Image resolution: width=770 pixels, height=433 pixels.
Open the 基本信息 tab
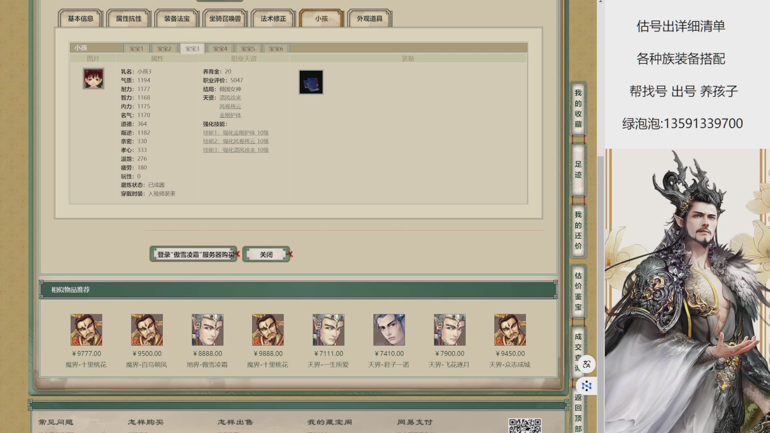81,18
